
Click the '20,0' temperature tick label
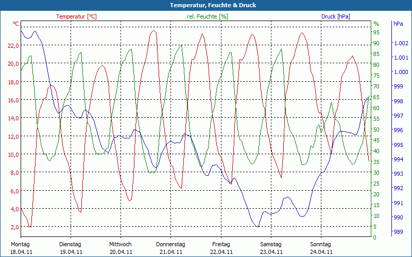point(14,64)
